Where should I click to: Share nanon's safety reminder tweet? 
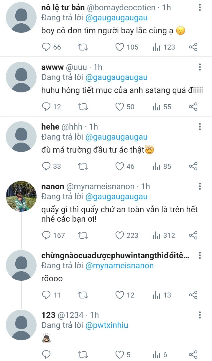[x=193, y=235]
